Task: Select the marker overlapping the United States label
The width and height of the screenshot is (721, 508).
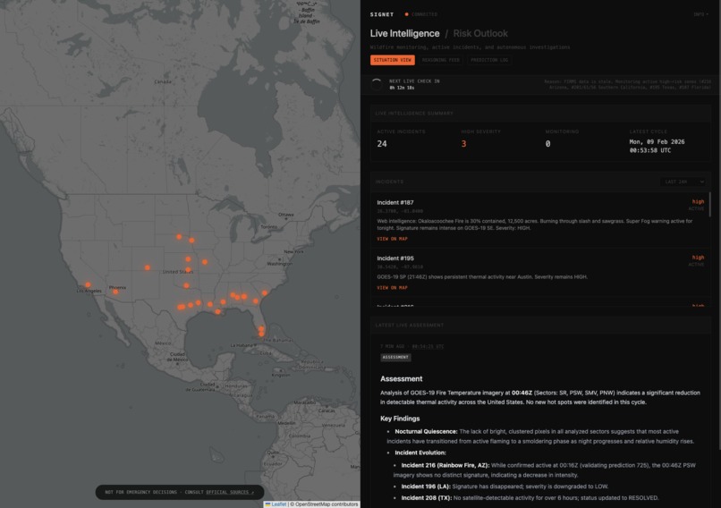Action: click(188, 270)
